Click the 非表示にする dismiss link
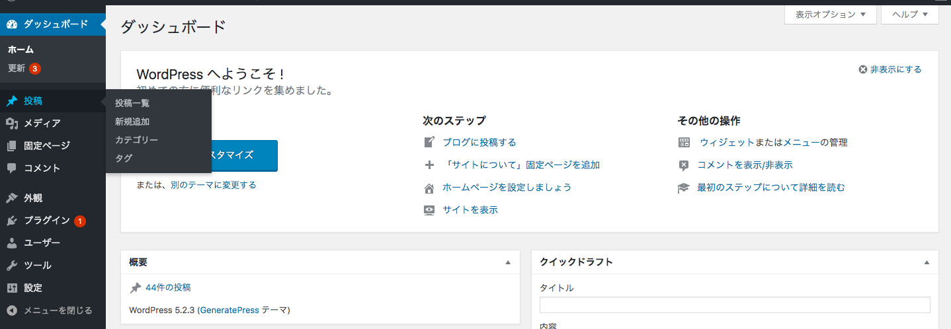Screen dimensions: 951x329 (896, 69)
